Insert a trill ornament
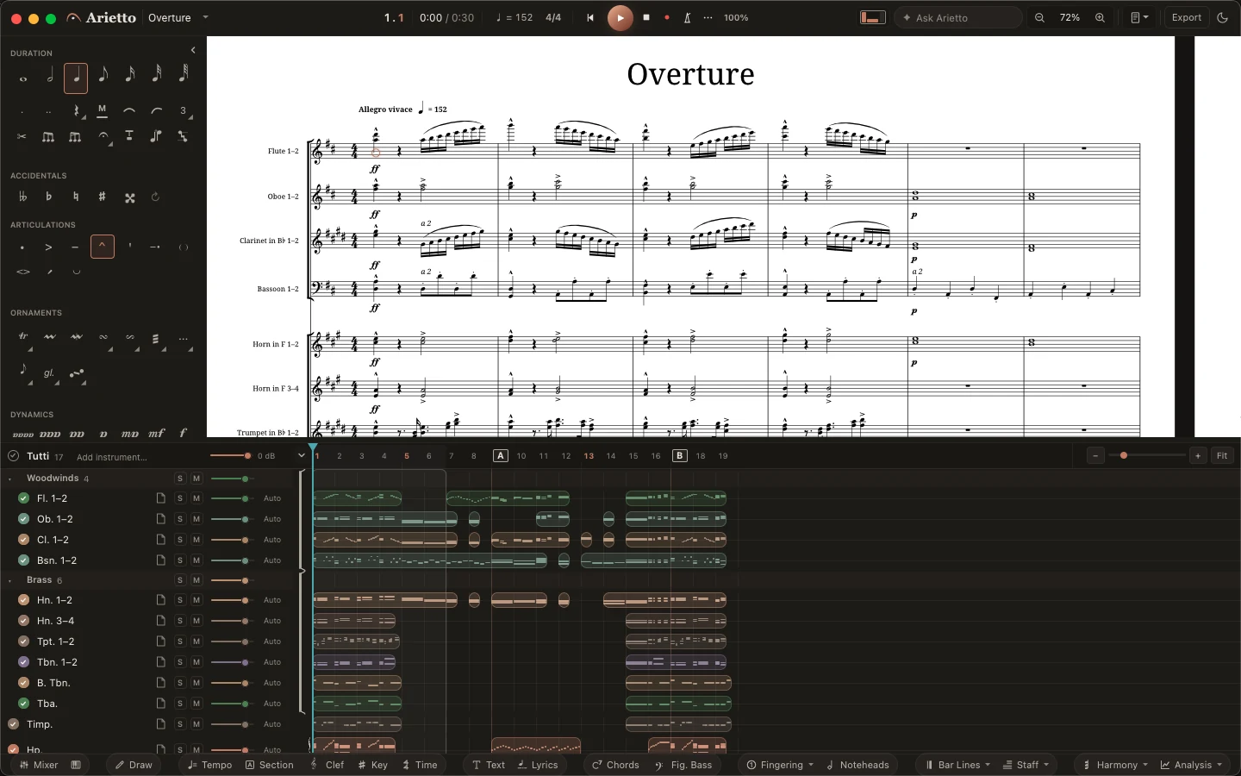This screenshot has width=1241, height=776. (23, 338)
